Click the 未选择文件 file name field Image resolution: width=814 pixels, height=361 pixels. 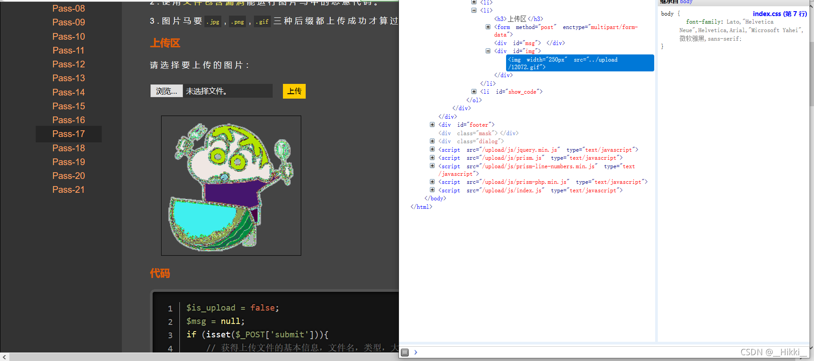(x=228, y=91)
